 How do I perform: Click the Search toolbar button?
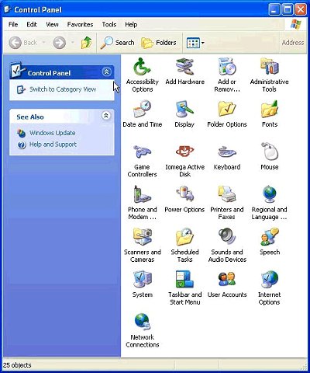(x=118, y=43)
